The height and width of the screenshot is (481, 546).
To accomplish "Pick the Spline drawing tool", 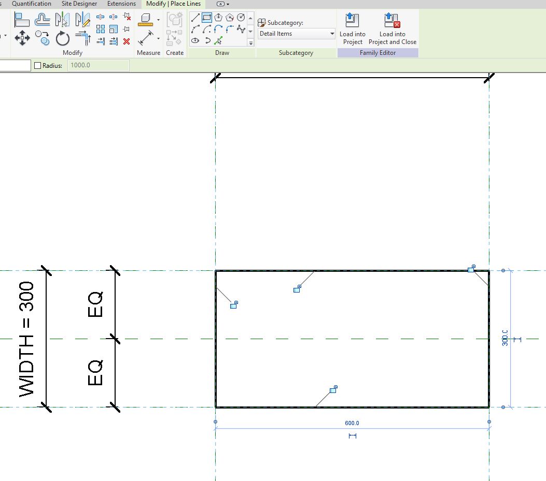I will 241,28.
